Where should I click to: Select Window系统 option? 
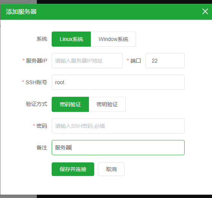coord(113,39)
